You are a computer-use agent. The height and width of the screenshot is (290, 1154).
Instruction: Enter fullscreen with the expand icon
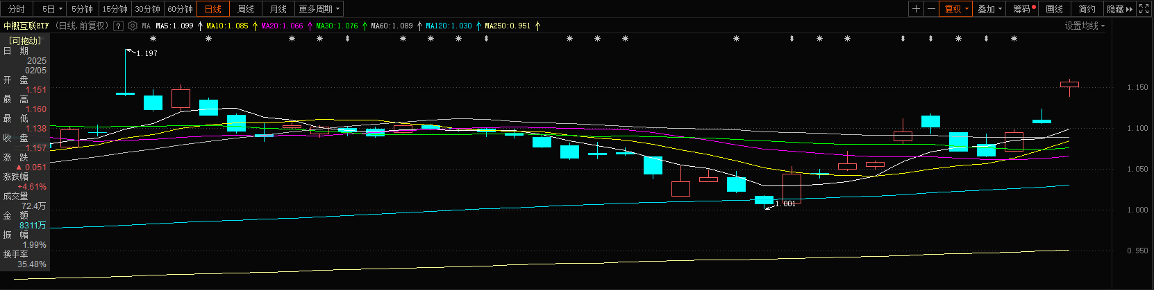pyautogui.click(x=1144, y=9)
